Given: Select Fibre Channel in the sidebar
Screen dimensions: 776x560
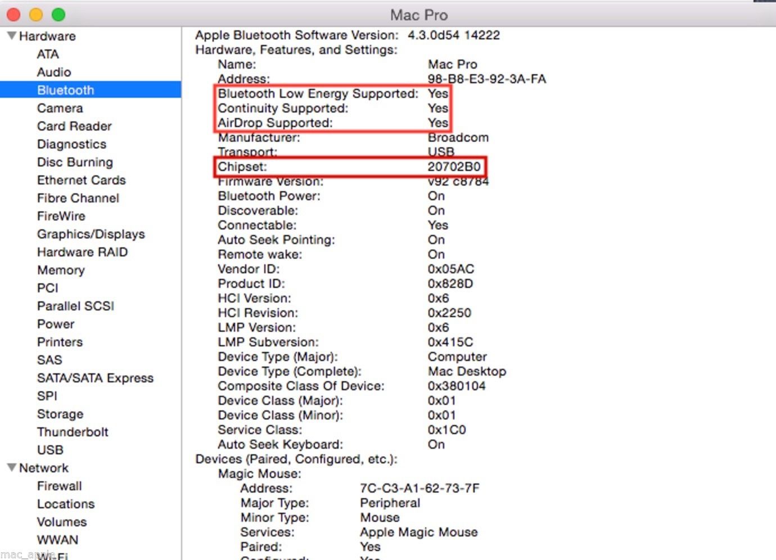Looking at the screenshot, I should (78, 198).
